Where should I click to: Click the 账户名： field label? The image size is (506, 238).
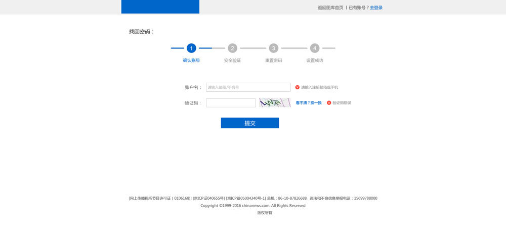pos(193,87)
